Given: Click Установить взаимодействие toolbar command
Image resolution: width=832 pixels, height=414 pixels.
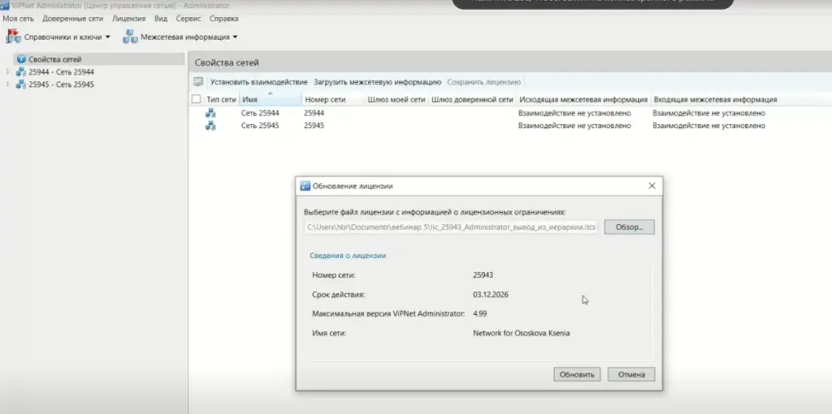Looking at the screenshot, I should pos(259,82).
